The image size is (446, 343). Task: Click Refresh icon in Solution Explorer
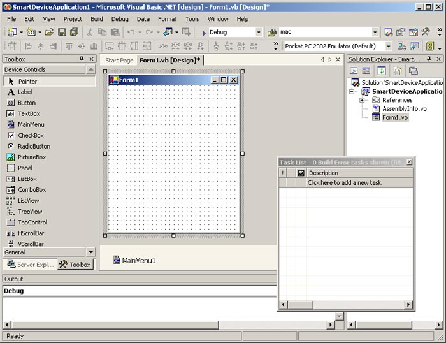click(382, 71)
